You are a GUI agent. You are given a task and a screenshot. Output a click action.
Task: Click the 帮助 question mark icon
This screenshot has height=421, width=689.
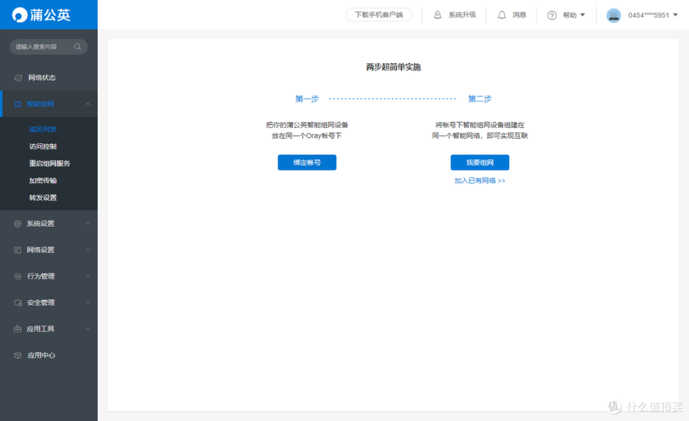click(552, 15)
